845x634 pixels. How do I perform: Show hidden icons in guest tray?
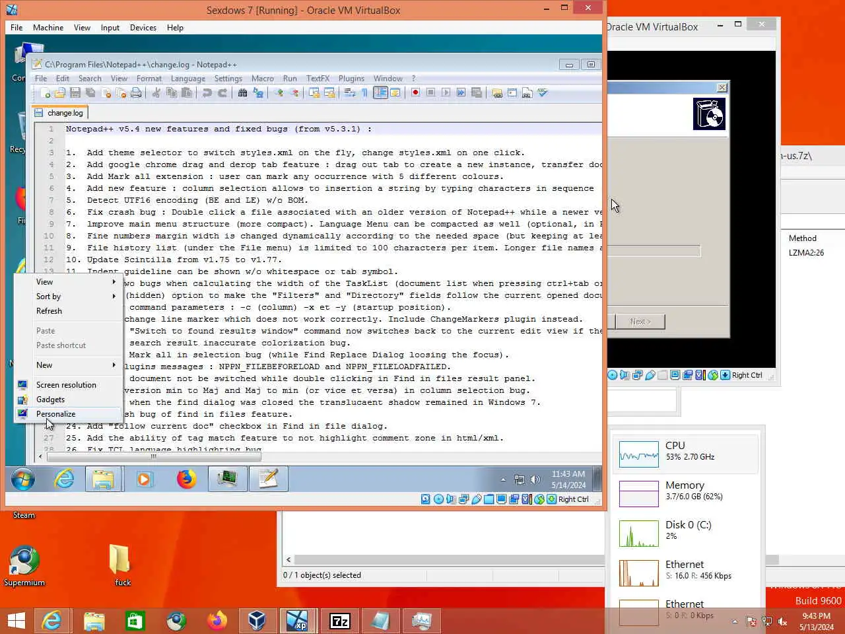point(503,480)
